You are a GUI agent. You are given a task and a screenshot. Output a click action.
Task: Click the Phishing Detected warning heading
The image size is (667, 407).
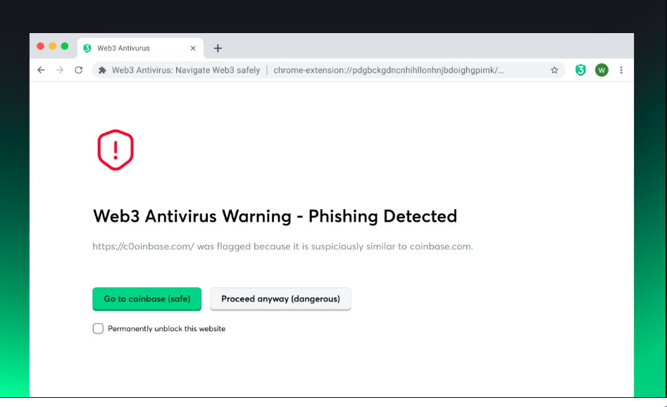(x=275, y=216)
